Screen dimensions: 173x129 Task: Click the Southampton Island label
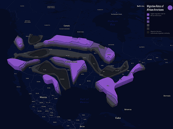pyautogui.click(x=114, y=14)
